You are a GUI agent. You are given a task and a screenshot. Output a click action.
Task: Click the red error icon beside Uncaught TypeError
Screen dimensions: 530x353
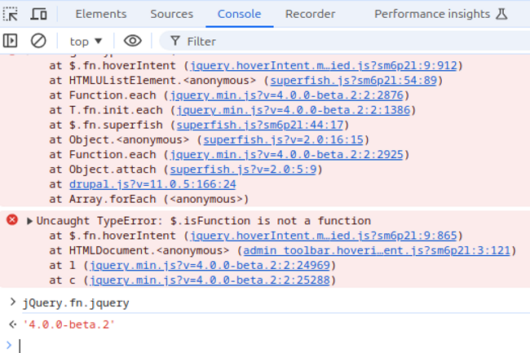tap(12, 220)
